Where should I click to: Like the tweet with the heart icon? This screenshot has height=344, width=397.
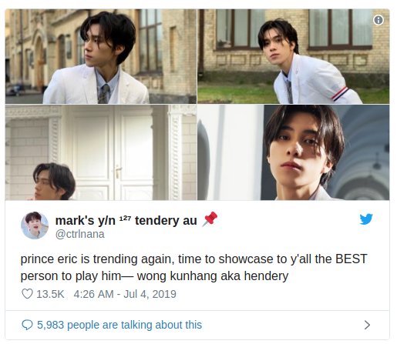27,294
